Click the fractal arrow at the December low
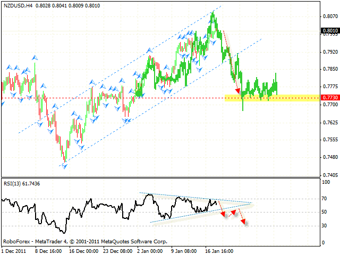Viewport: 340px width, 255px height. click(65, 166)
